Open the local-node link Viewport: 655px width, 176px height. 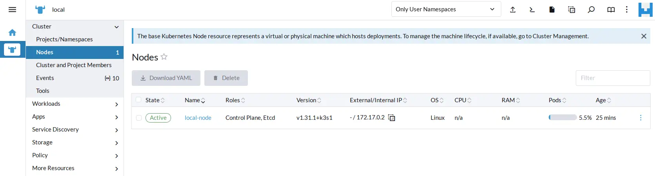tap(198, 118)
